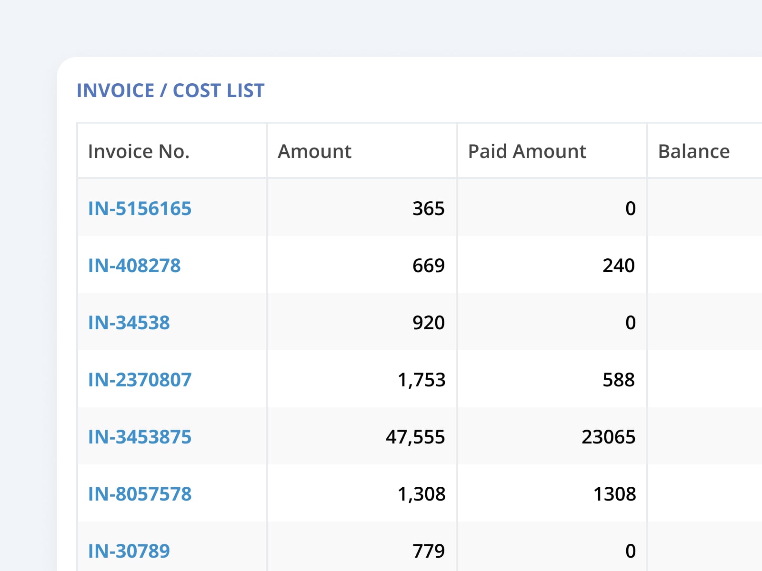This screenshot has width=762, height=571.
Task: Open invoice IN-5156165
Action: tap(140, 208)
